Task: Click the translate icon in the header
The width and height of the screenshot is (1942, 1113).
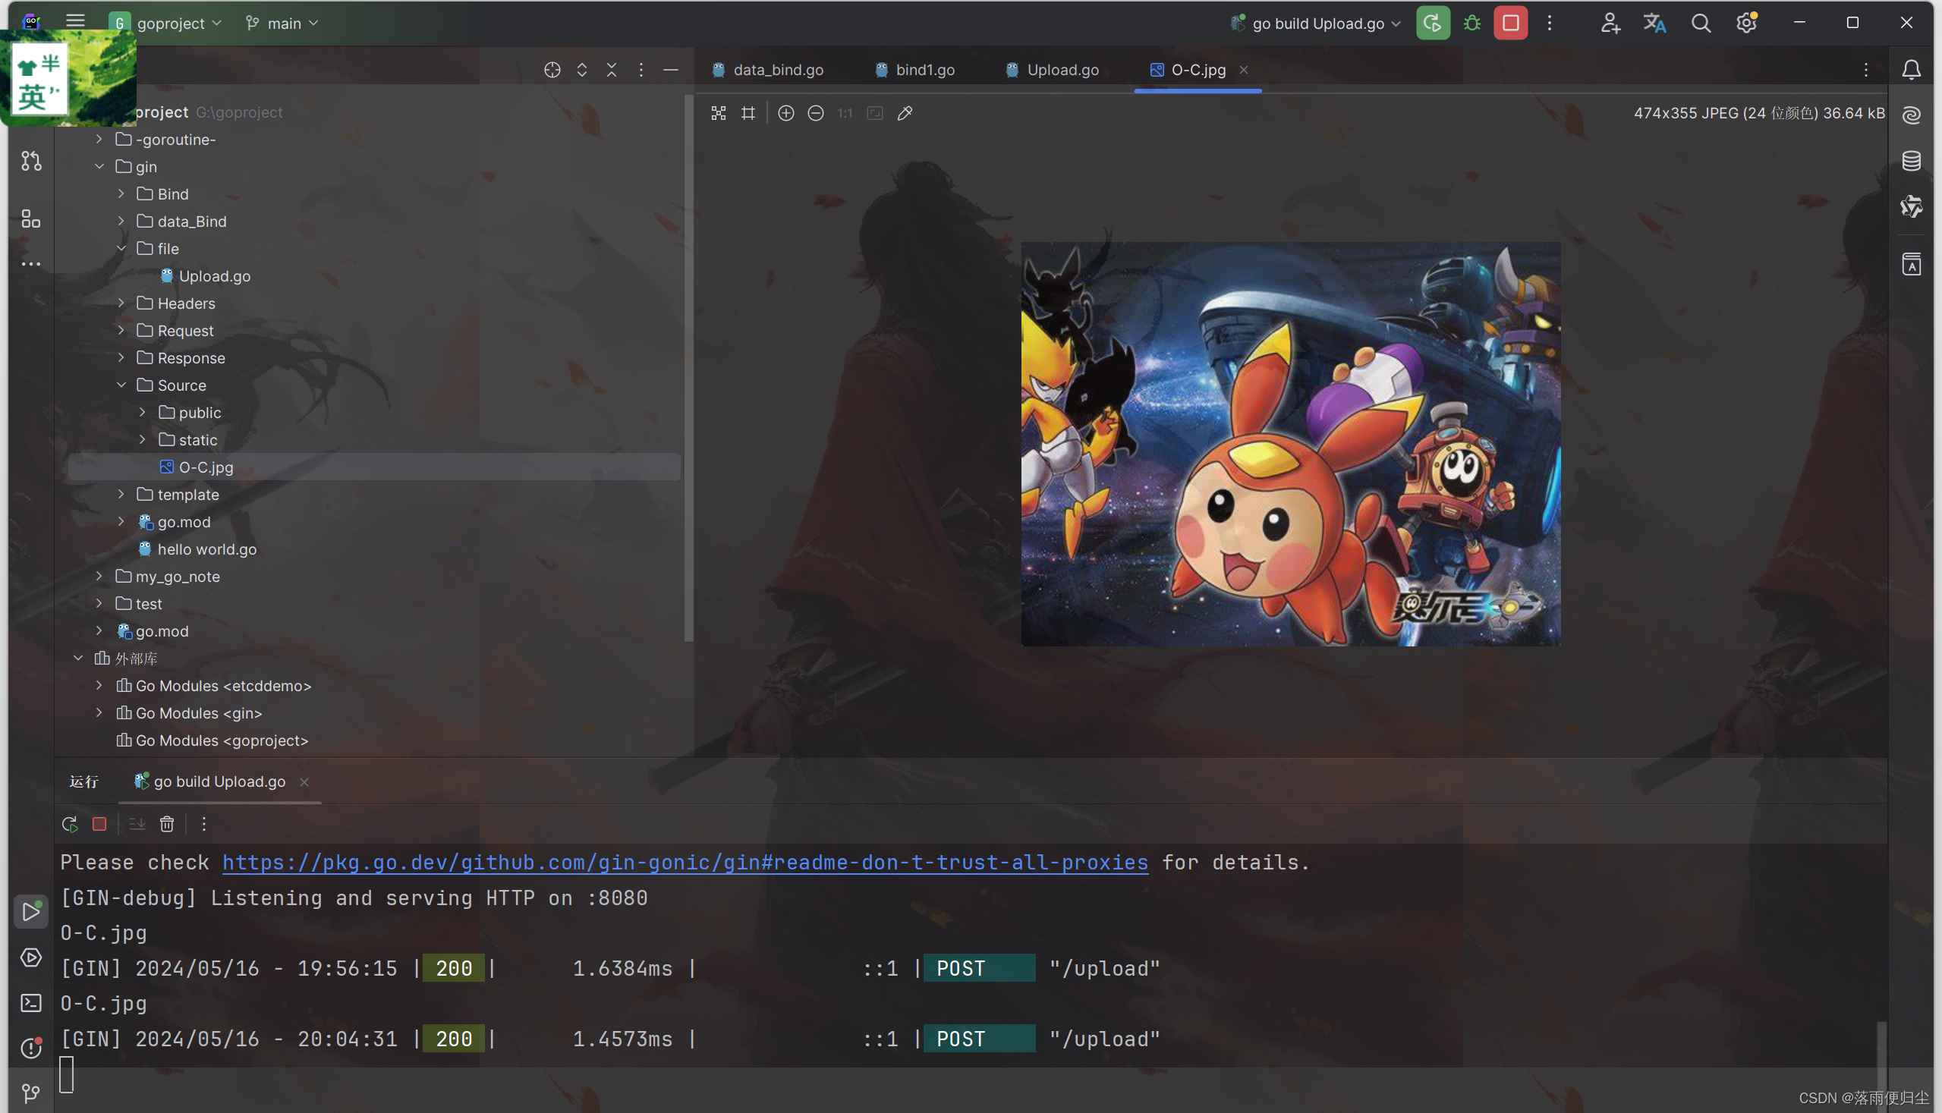Action: (x=1654, y=23)
